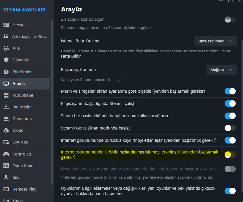
Task: Click the Kütüphane grid icon
Action: [x=6, y=95]
